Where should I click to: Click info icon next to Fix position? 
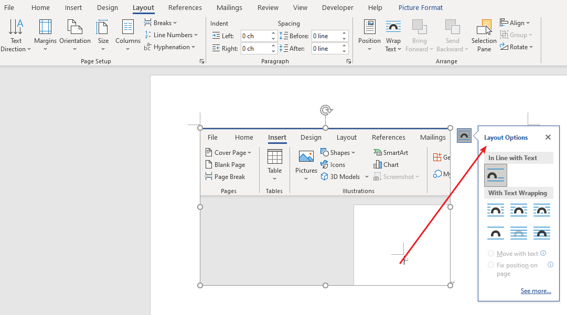pyautogui.click(x=550, y=264)
